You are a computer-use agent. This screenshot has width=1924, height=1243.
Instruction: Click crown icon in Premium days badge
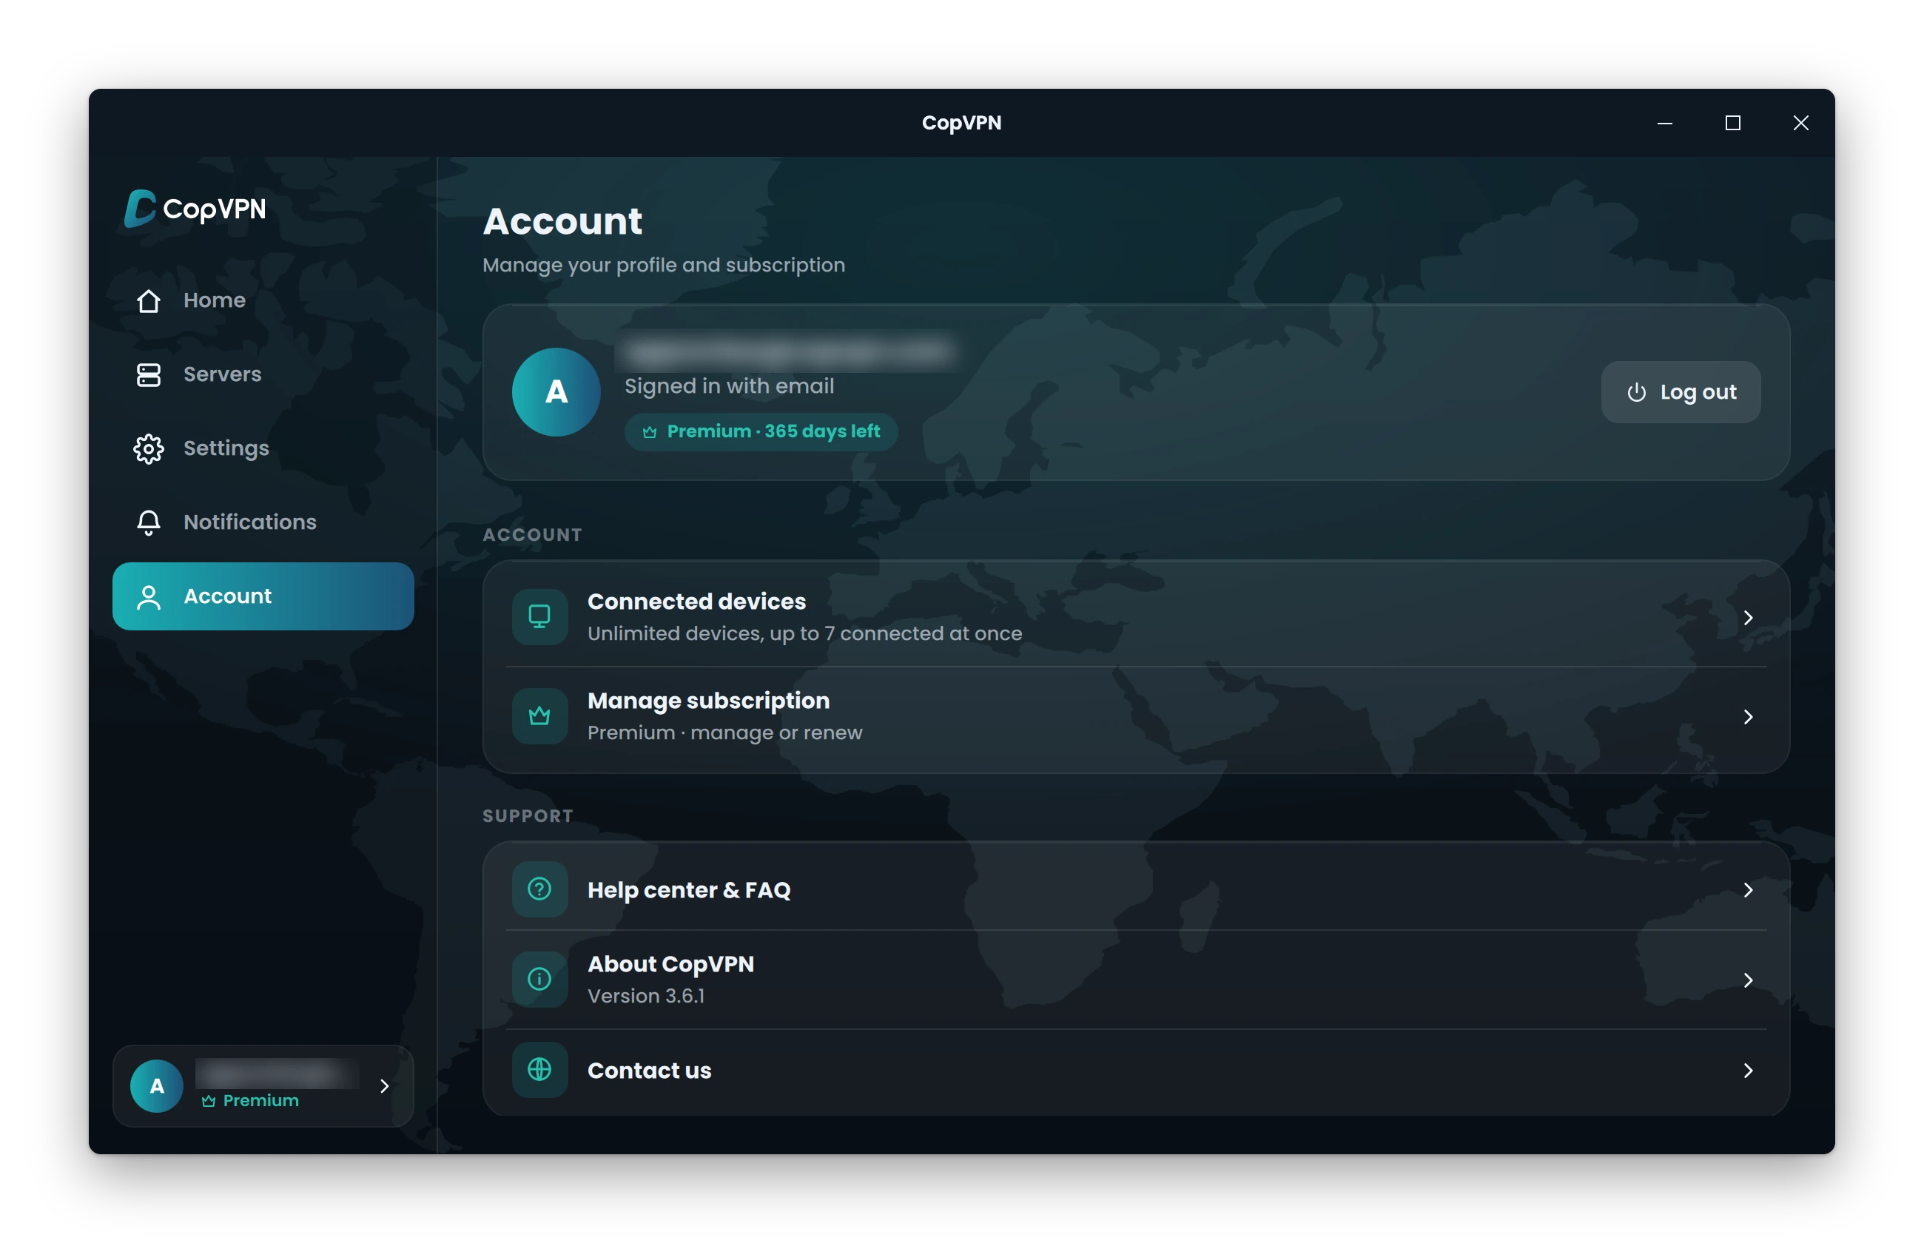click(x=649, y=432)
